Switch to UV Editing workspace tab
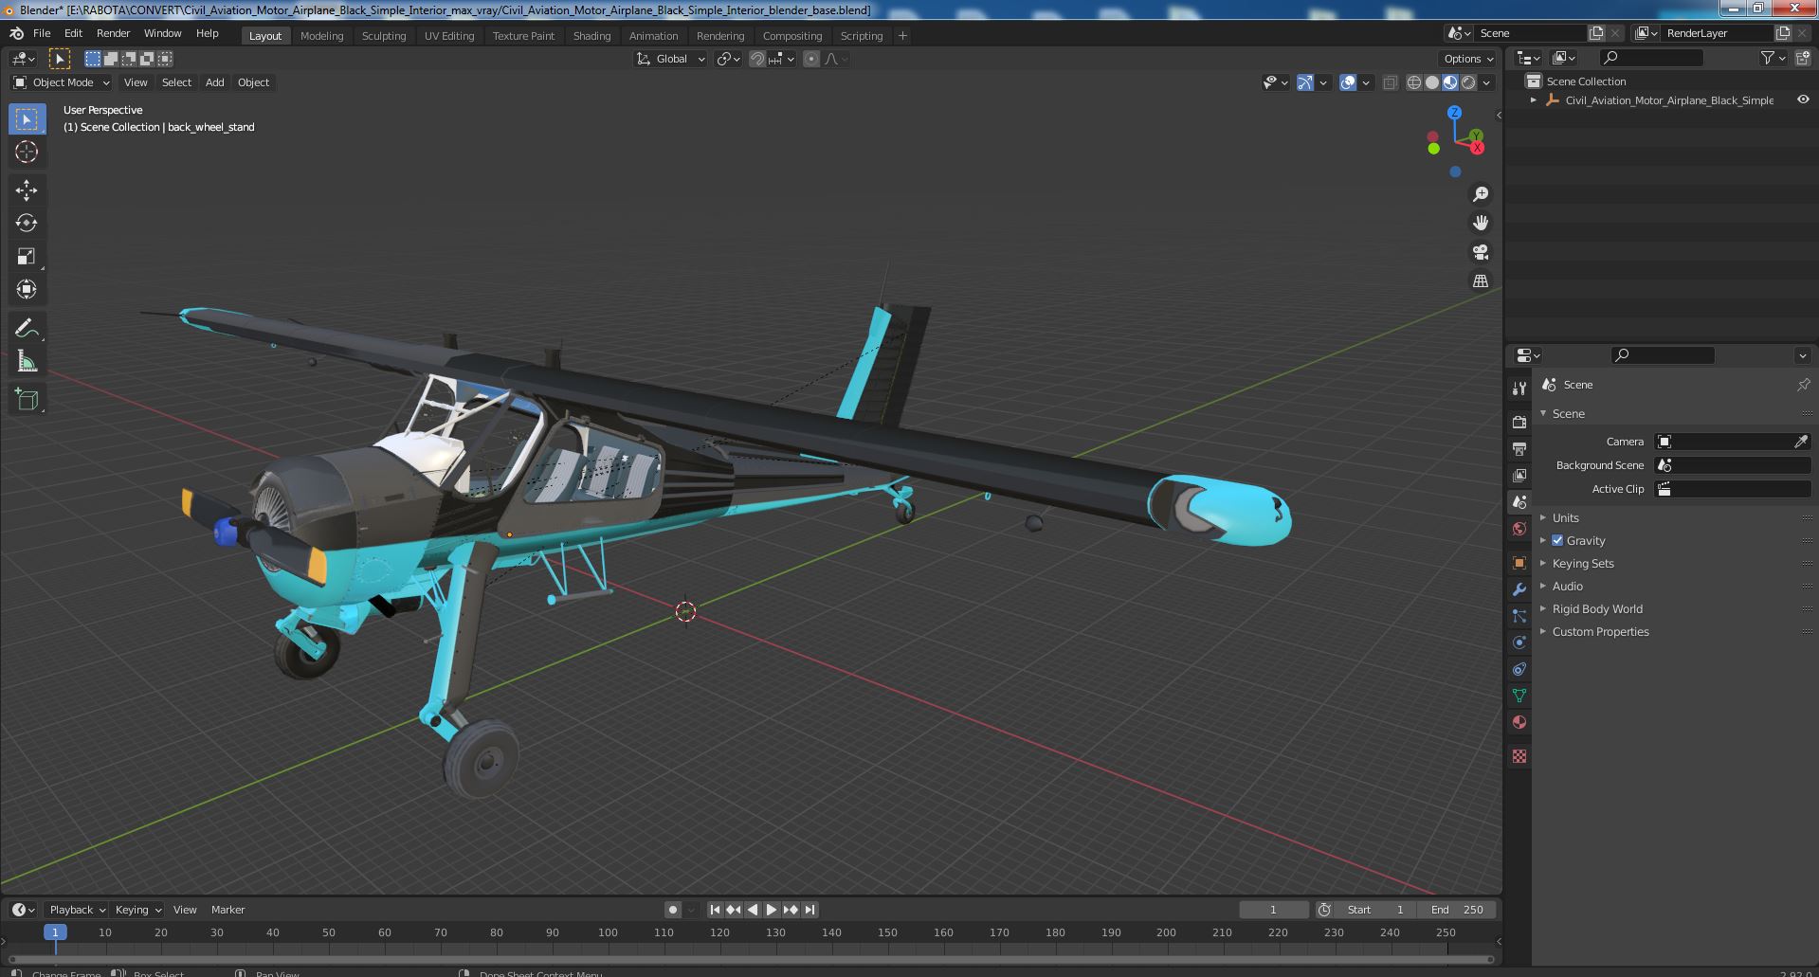This screenshot has height=977, width=1819. click(x=449, y=36)
